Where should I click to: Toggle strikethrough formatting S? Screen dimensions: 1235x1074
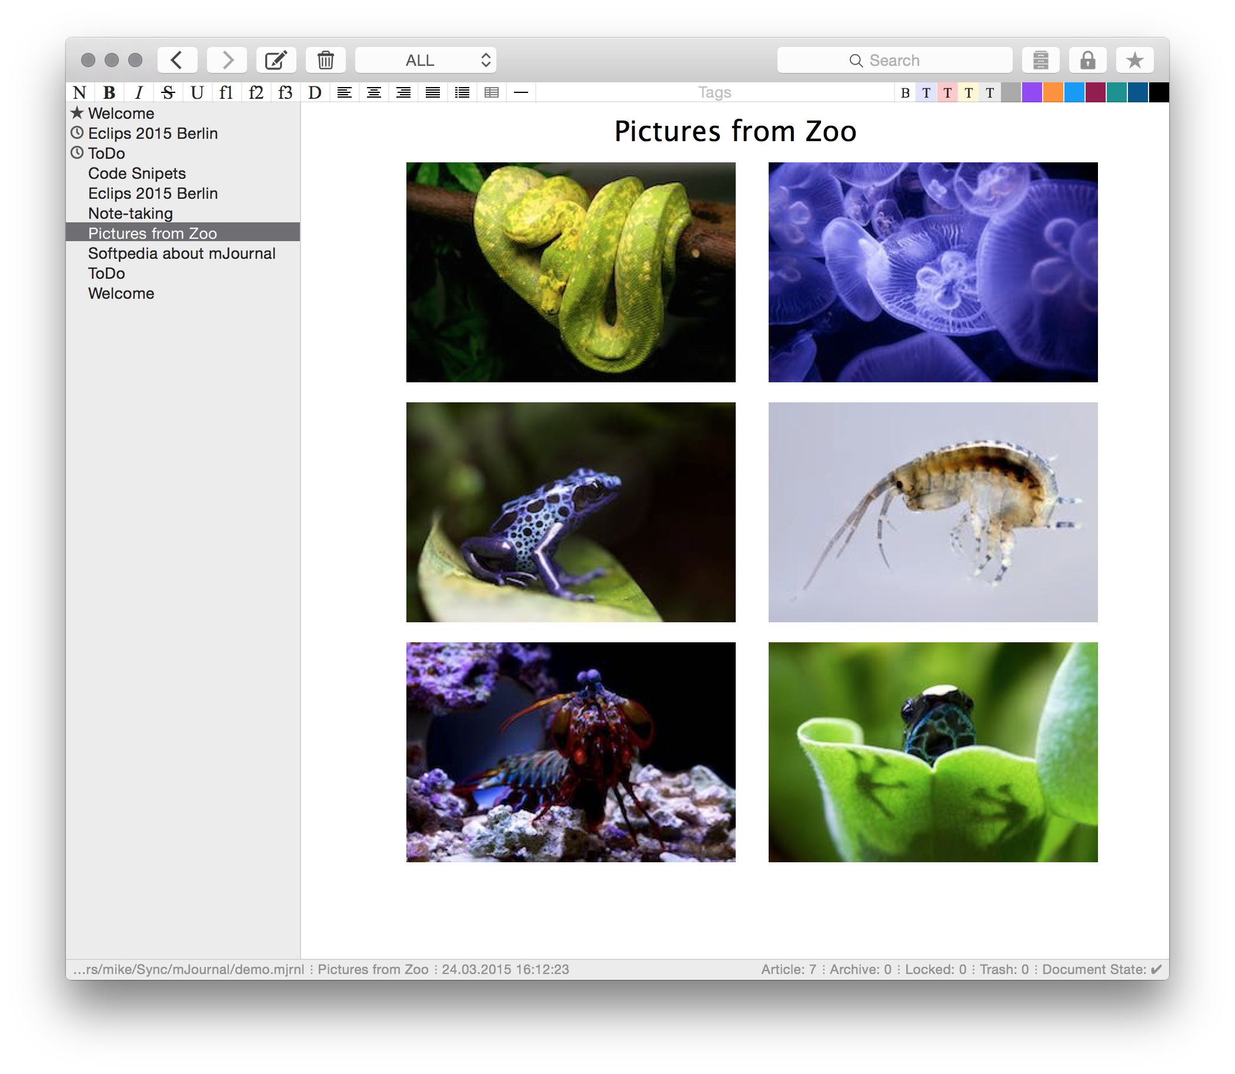click(168, 92)
